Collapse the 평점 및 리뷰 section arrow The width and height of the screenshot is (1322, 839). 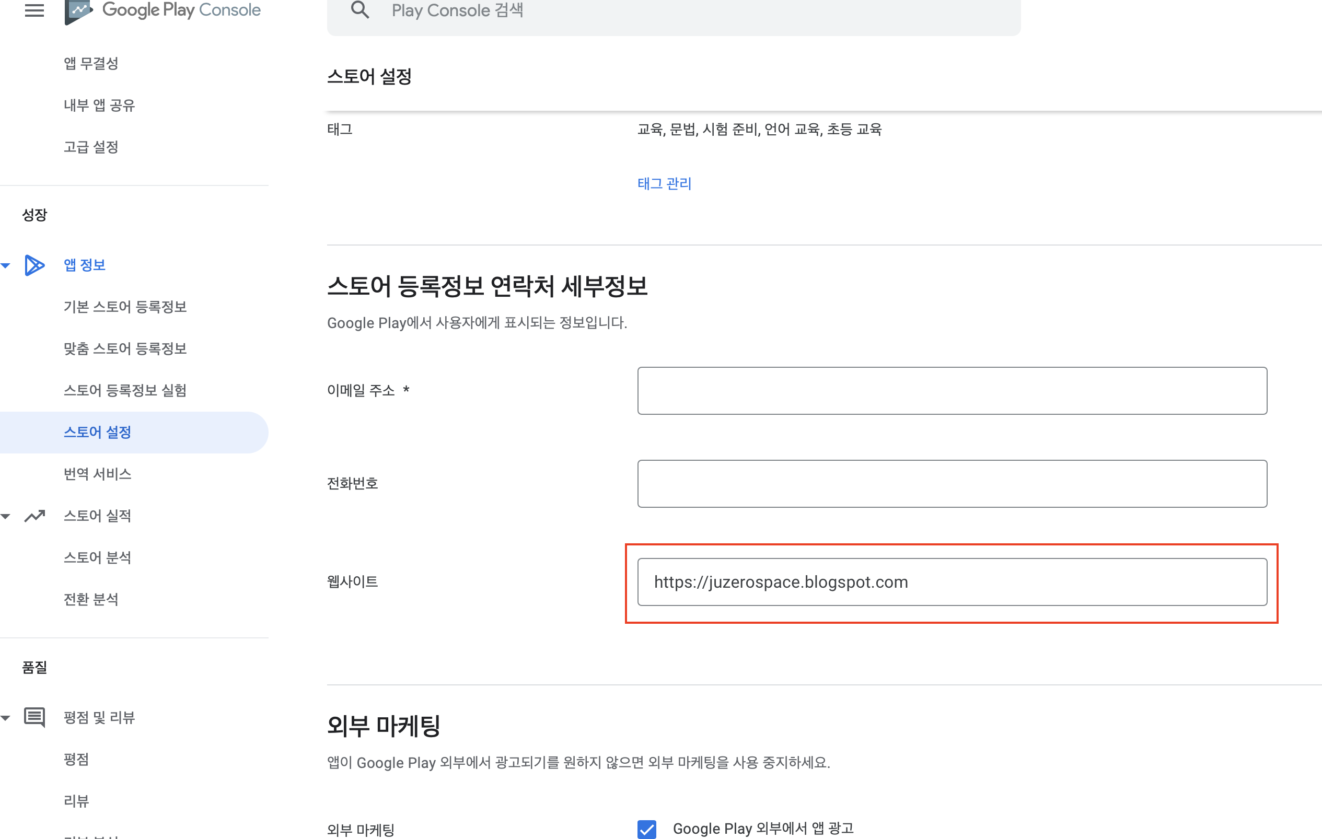point(6,718)
